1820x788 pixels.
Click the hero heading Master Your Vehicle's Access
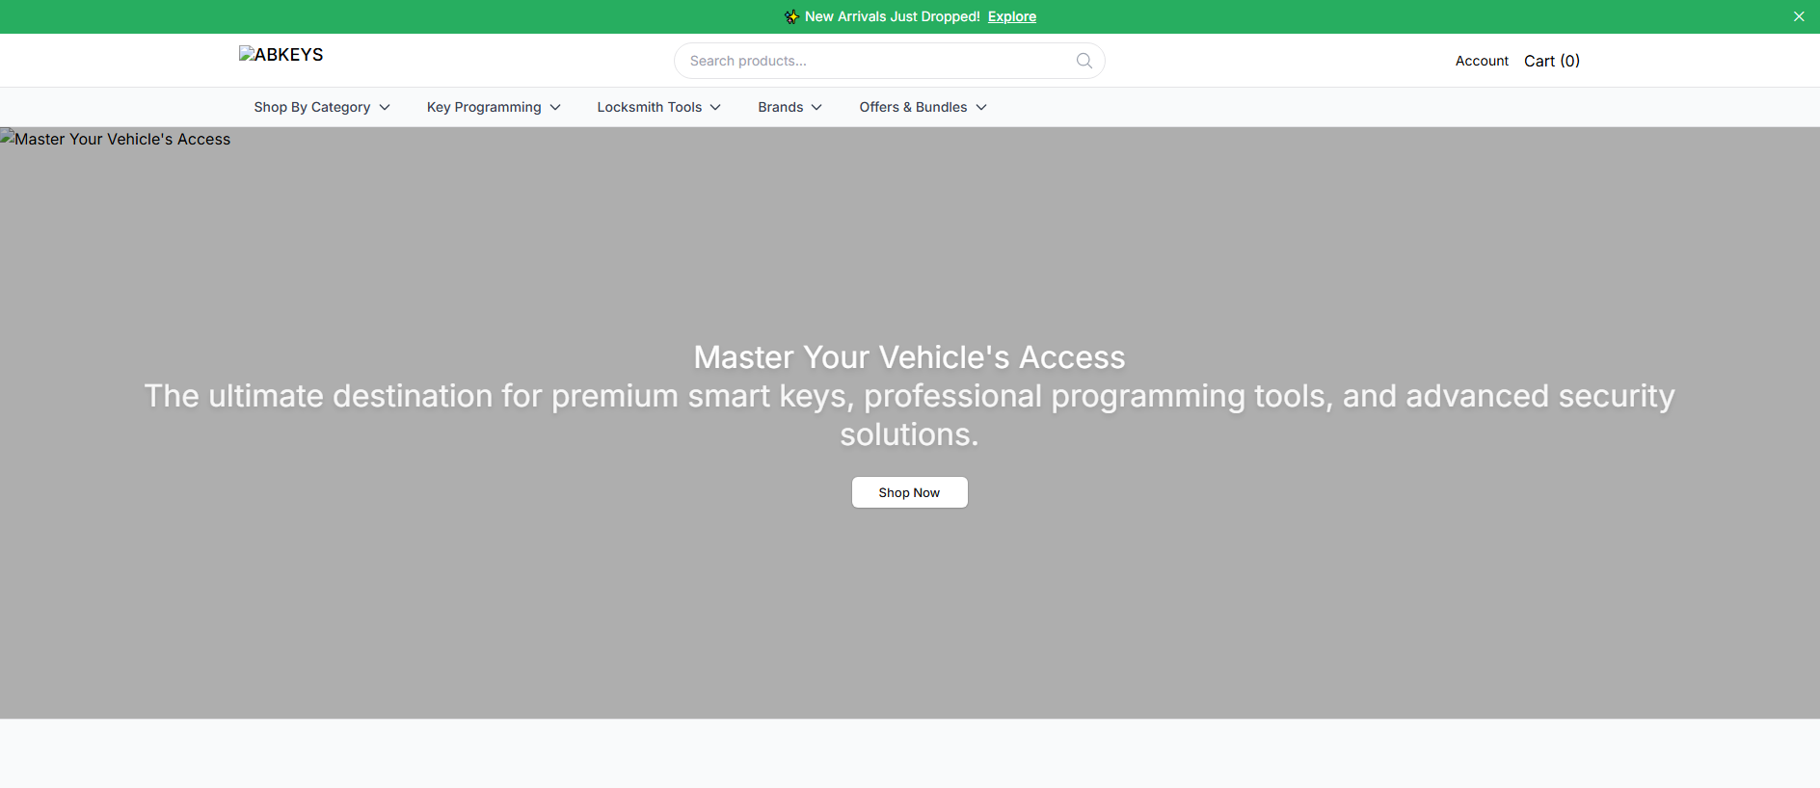909,357
